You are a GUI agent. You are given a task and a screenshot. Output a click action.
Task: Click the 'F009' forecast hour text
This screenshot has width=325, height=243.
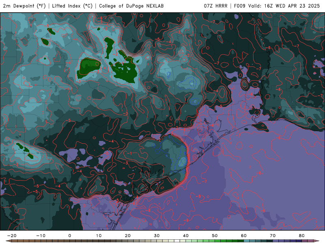click(240, 6)
